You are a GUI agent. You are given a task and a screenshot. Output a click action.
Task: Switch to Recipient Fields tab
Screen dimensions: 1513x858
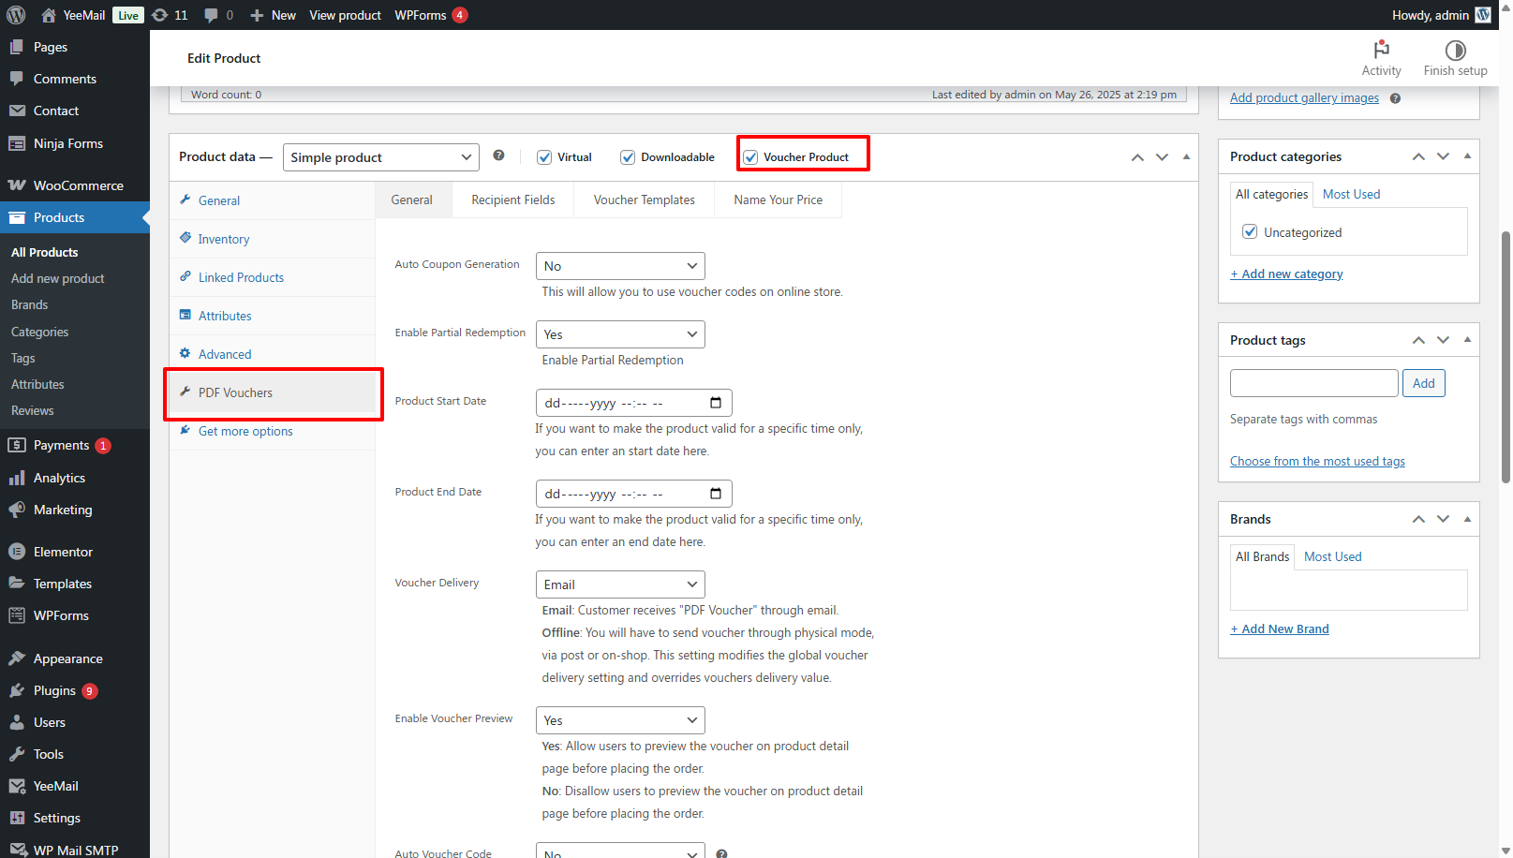[513, 200]
